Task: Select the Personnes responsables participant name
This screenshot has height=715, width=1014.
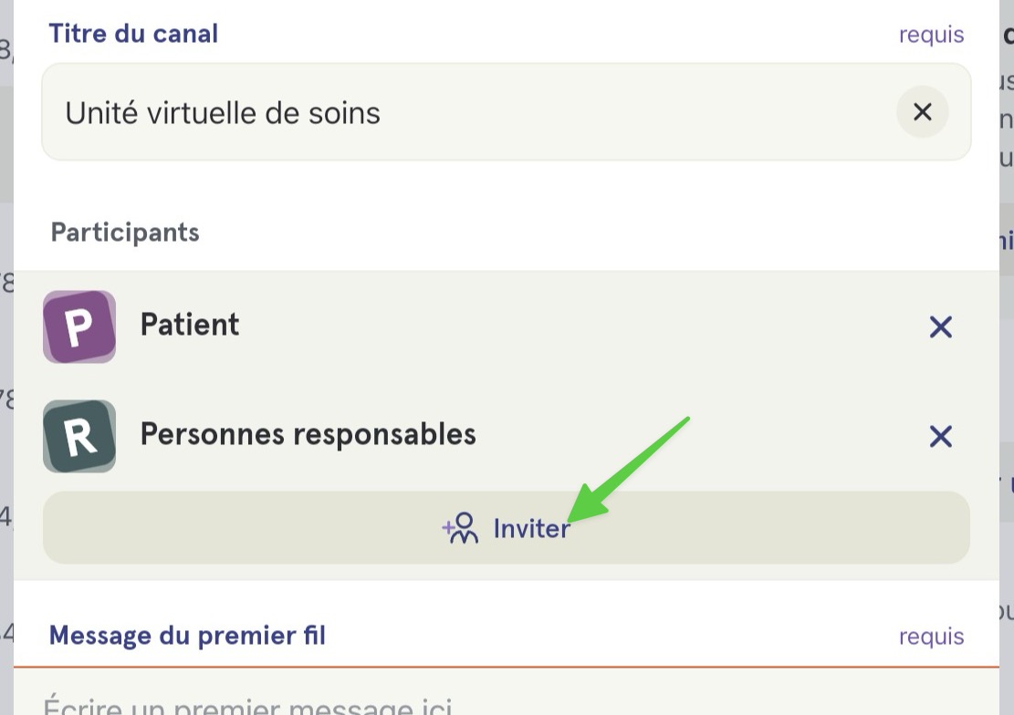Action: click(308, 434)
